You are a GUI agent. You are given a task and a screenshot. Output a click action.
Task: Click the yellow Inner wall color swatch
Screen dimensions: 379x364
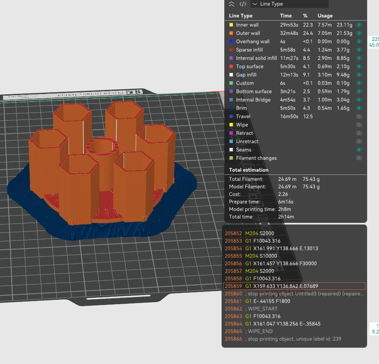(x=231, y=25)
